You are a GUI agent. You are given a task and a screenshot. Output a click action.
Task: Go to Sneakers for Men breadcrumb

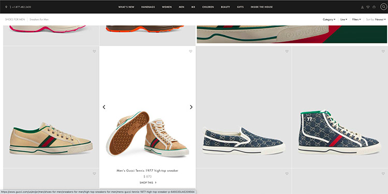point(39,19)
